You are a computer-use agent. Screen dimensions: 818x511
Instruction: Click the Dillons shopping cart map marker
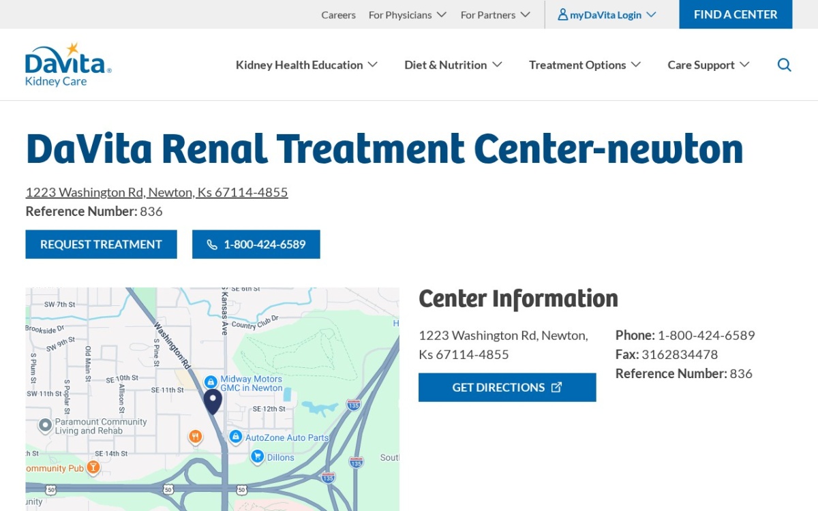click(x=257, y=456)
